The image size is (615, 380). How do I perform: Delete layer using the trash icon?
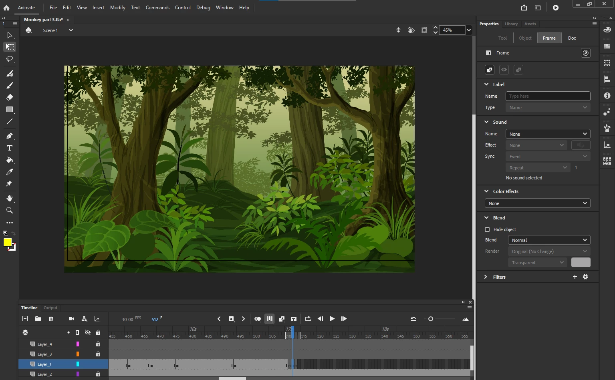[x=51, y=319]
